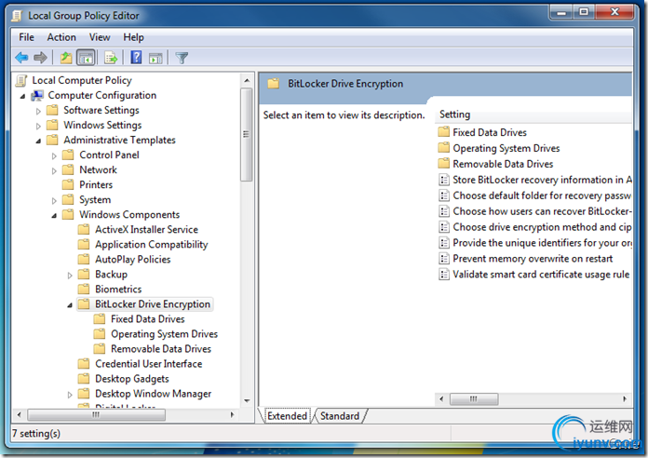Collapse the BitLocker Drive Encryption tree node
The height and width of the screenshot is (458, 648).
coord(70,305)
